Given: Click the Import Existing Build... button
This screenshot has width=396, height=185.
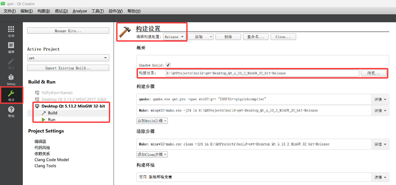Looking at the screenshot, I should tap(68, 68).
